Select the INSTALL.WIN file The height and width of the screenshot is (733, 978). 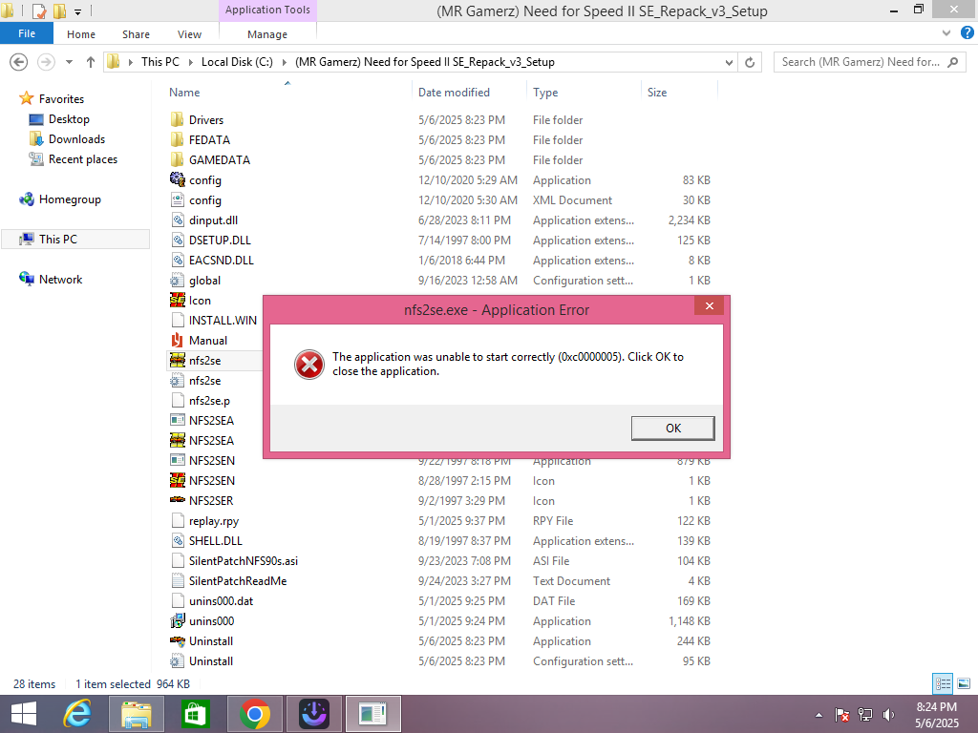pyautogui.click(x=222, y=321)
